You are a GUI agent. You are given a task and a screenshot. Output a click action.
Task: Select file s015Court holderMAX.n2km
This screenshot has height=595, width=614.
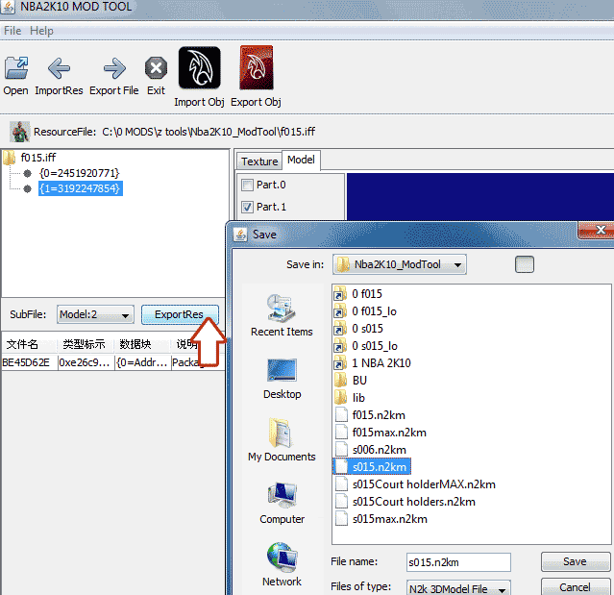coord(415,484)
